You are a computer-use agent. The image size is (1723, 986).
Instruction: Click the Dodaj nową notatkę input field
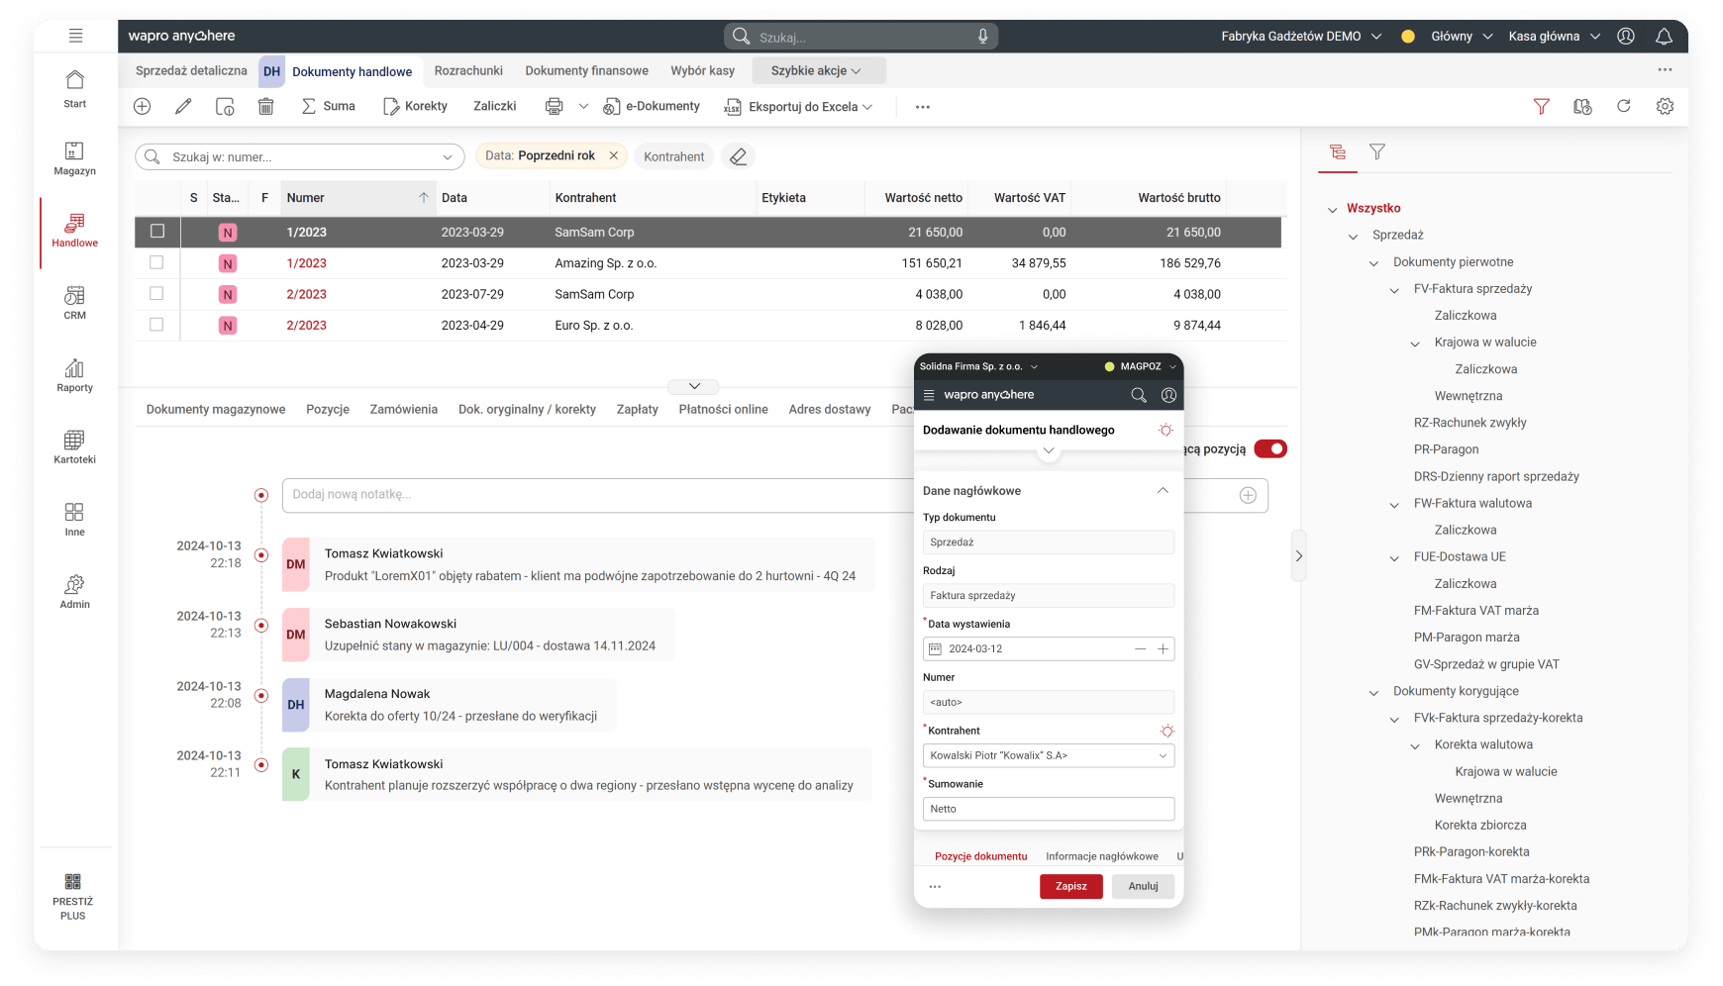[x=594, y=495]
